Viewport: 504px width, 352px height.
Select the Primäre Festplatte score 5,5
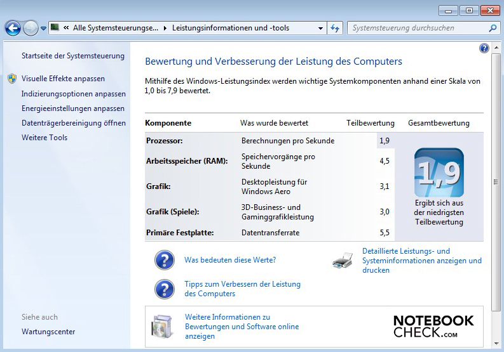(385, 233)
